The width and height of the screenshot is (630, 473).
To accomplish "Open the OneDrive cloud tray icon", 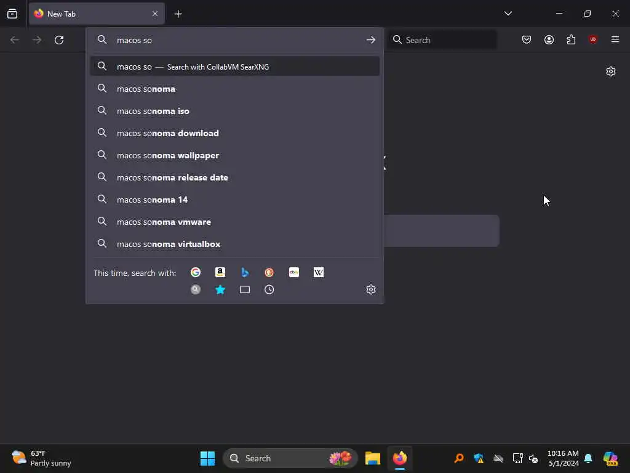I will pyautogui.click(x=498, y=458).
